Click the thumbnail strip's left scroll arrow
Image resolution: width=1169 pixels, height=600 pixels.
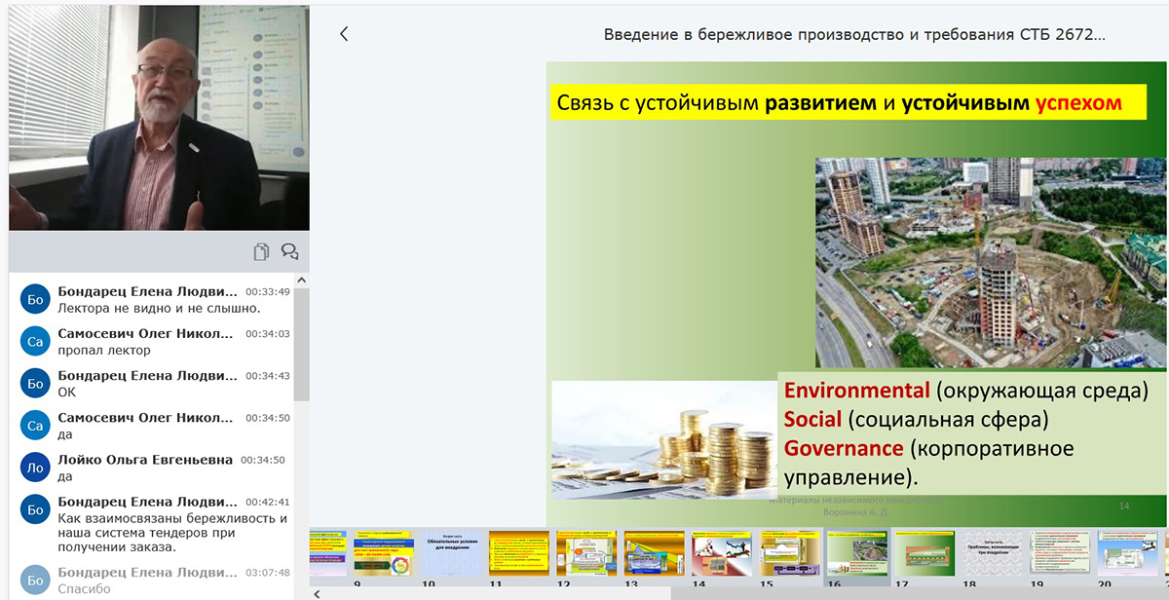tap(316, 593)
